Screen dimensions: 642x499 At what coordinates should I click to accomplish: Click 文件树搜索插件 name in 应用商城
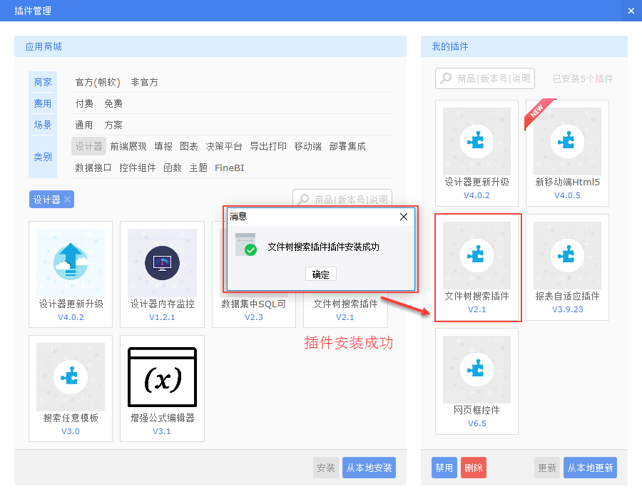point(345,304)
